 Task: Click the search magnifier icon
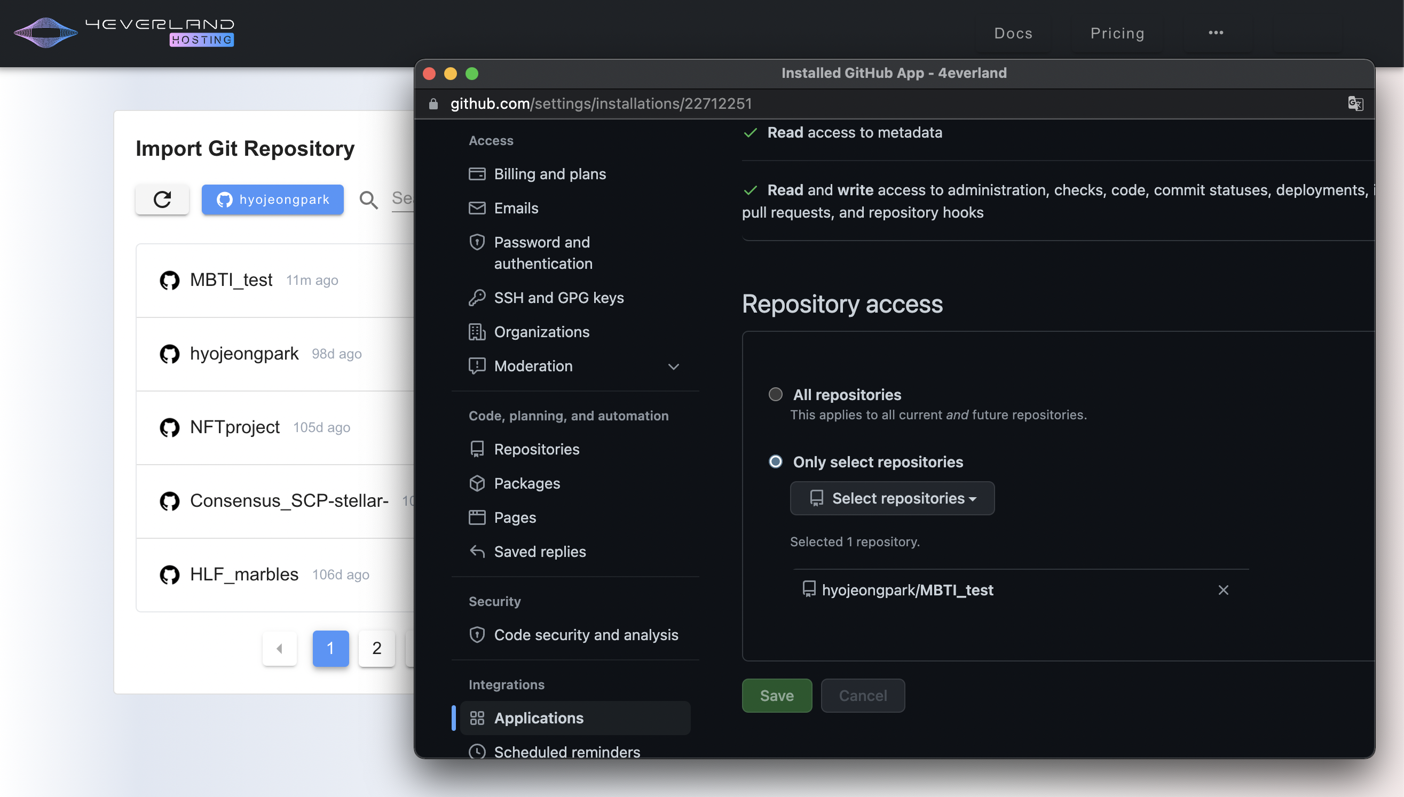coord(368,200)
